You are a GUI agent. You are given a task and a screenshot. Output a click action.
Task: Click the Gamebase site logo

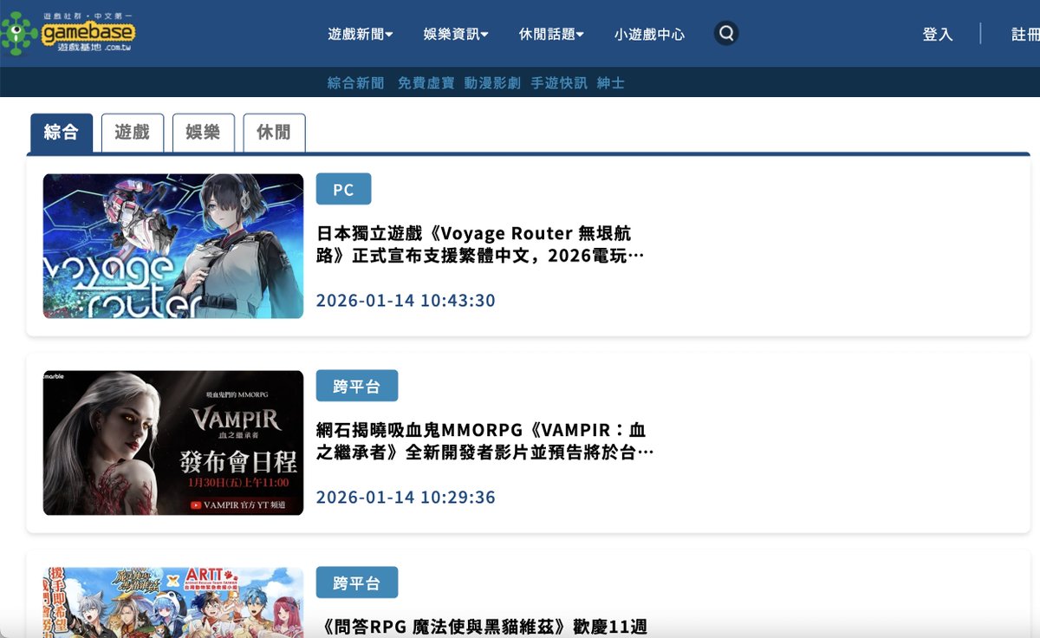pos(68,33)
